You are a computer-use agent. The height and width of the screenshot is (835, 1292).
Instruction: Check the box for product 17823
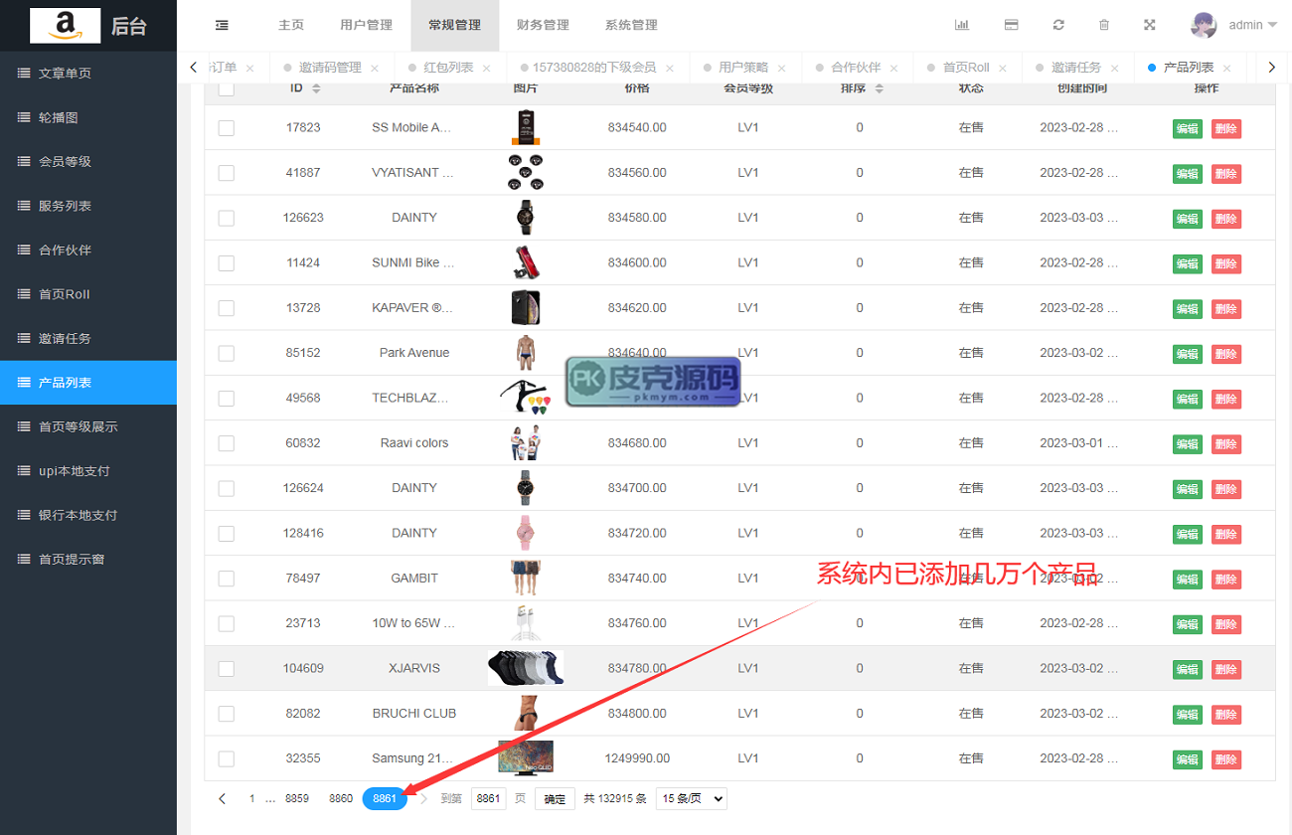(227, 128)
